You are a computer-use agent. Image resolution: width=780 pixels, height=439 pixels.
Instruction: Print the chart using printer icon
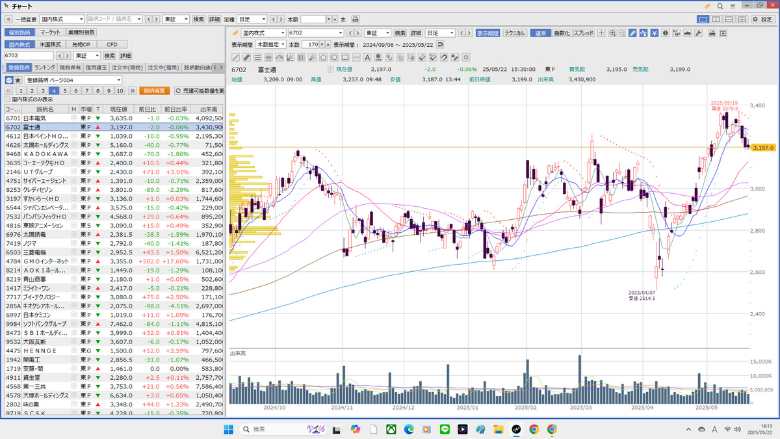[712, 33]
